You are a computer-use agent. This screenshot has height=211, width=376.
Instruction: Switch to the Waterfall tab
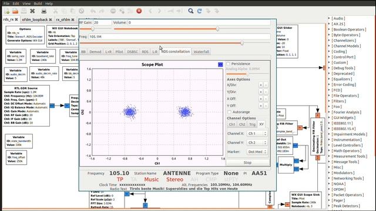click(x=201, y=52)
